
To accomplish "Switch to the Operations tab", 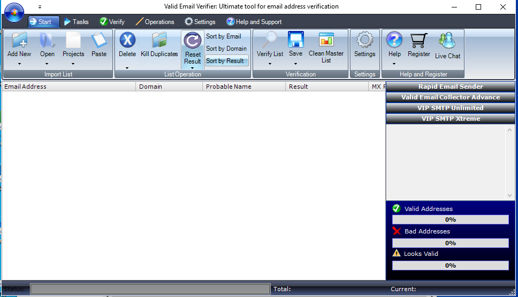I will (155, 22).
